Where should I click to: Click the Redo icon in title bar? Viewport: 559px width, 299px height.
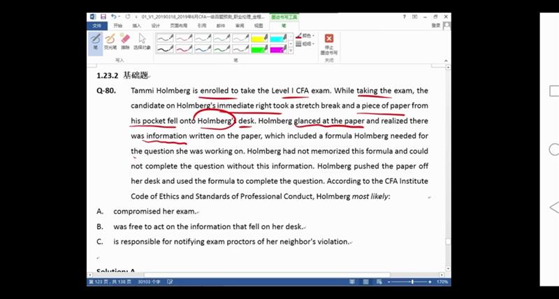click(128, 17)
